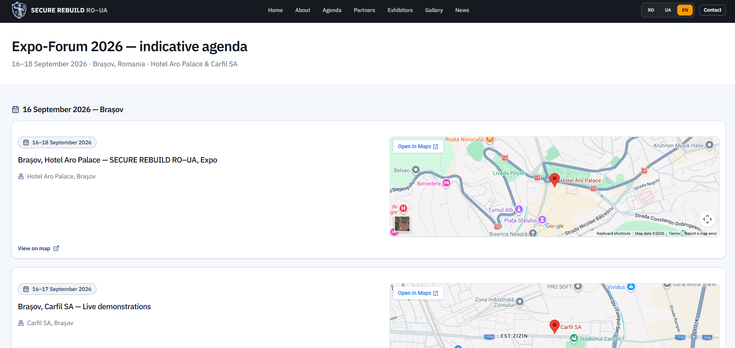
Task: Click the Hotel Aro Palace location pin icon
Action: (21, 177)
